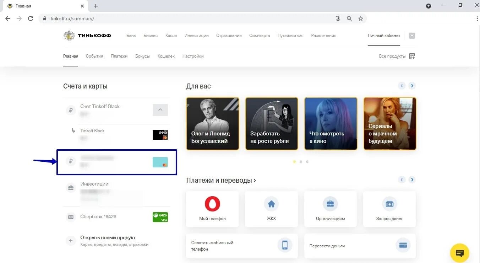Click the card icon in Перевести деньги
This screenshot has width=480, height=263.
(403, 245)
